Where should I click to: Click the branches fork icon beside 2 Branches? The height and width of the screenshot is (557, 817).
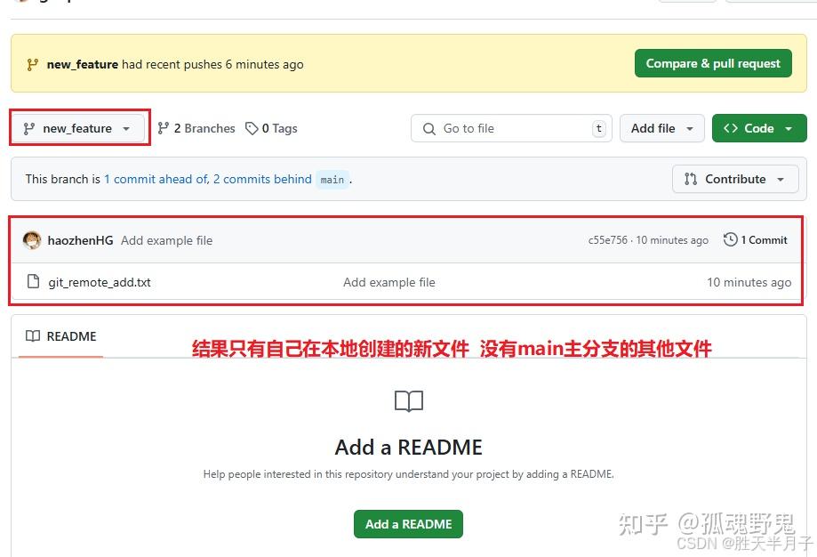tap(163, 128)
